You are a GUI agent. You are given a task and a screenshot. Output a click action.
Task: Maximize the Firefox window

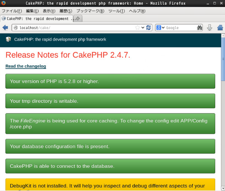[215, 3]
